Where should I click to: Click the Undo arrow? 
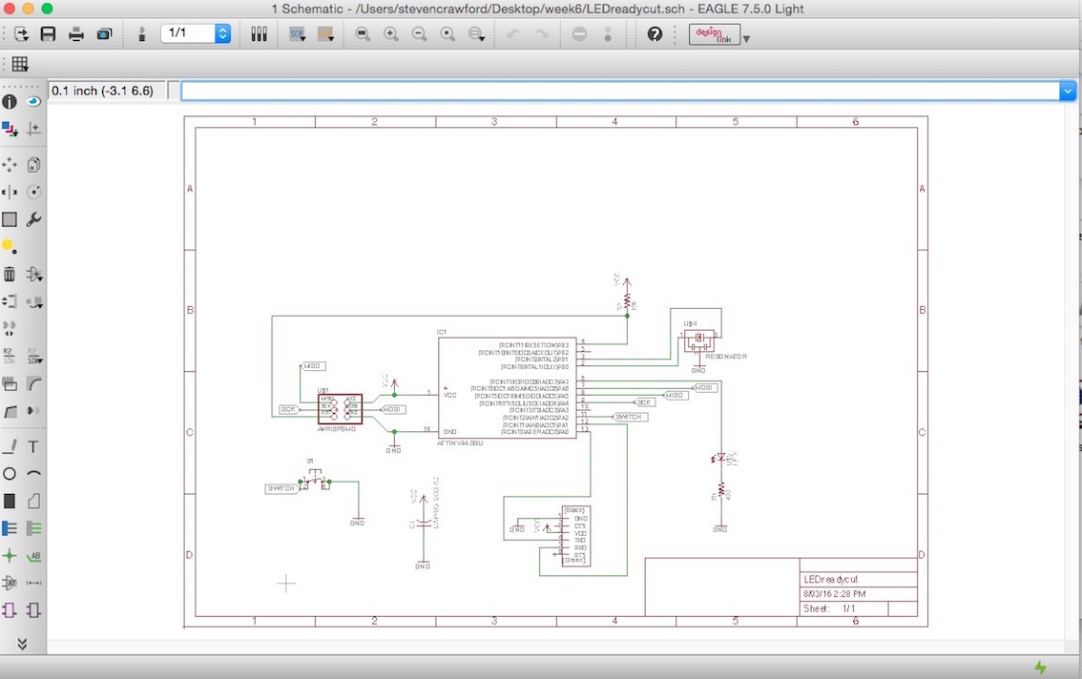[x=513, y=33]
